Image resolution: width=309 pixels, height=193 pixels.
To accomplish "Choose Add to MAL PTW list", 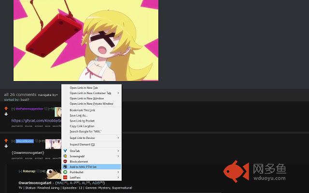I will tap(92, 167).
